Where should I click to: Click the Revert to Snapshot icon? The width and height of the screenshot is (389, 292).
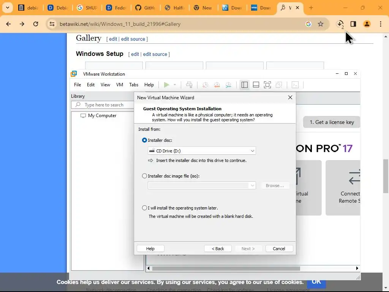tap(217, 85)
